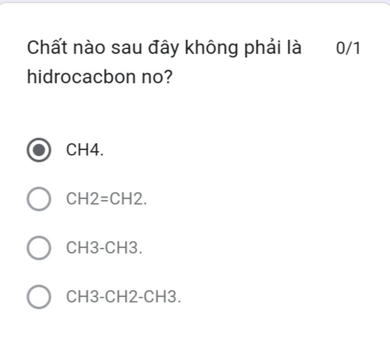Click the 'CH2=CH2.' answer label text
Screen dimensions: 390x352
(107, 199)
